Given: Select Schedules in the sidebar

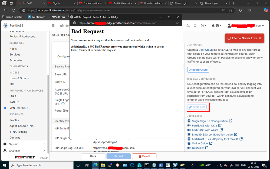Looking at the screenshot, I should [x=16, y=60].
